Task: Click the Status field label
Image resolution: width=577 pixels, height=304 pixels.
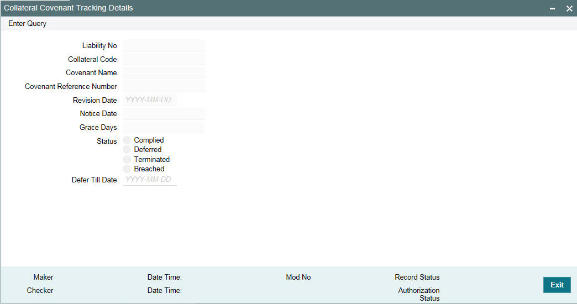Action: click(x=107, y=141)
